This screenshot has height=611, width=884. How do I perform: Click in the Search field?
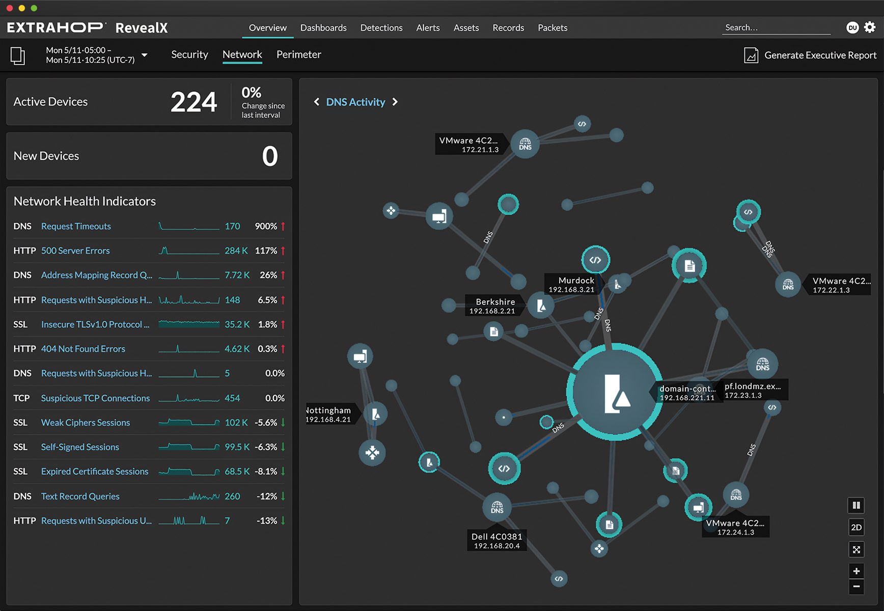pyautogui.click(x=776, y=27)
